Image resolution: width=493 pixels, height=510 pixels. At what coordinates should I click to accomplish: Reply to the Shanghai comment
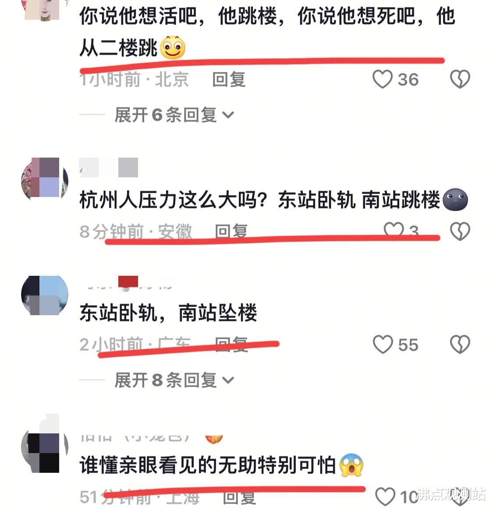pos(239,498)
